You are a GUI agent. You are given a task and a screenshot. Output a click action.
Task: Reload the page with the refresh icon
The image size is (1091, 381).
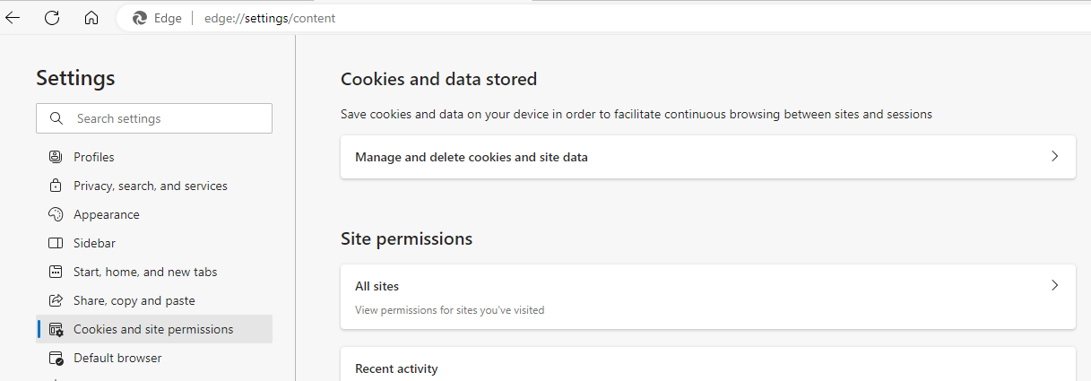coord(52,18)
